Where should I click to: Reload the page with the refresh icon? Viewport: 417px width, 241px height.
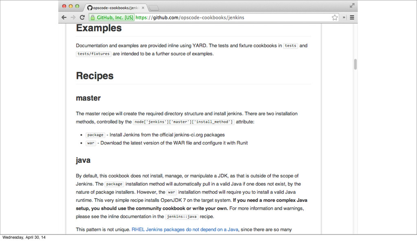(x=82, y=18)
